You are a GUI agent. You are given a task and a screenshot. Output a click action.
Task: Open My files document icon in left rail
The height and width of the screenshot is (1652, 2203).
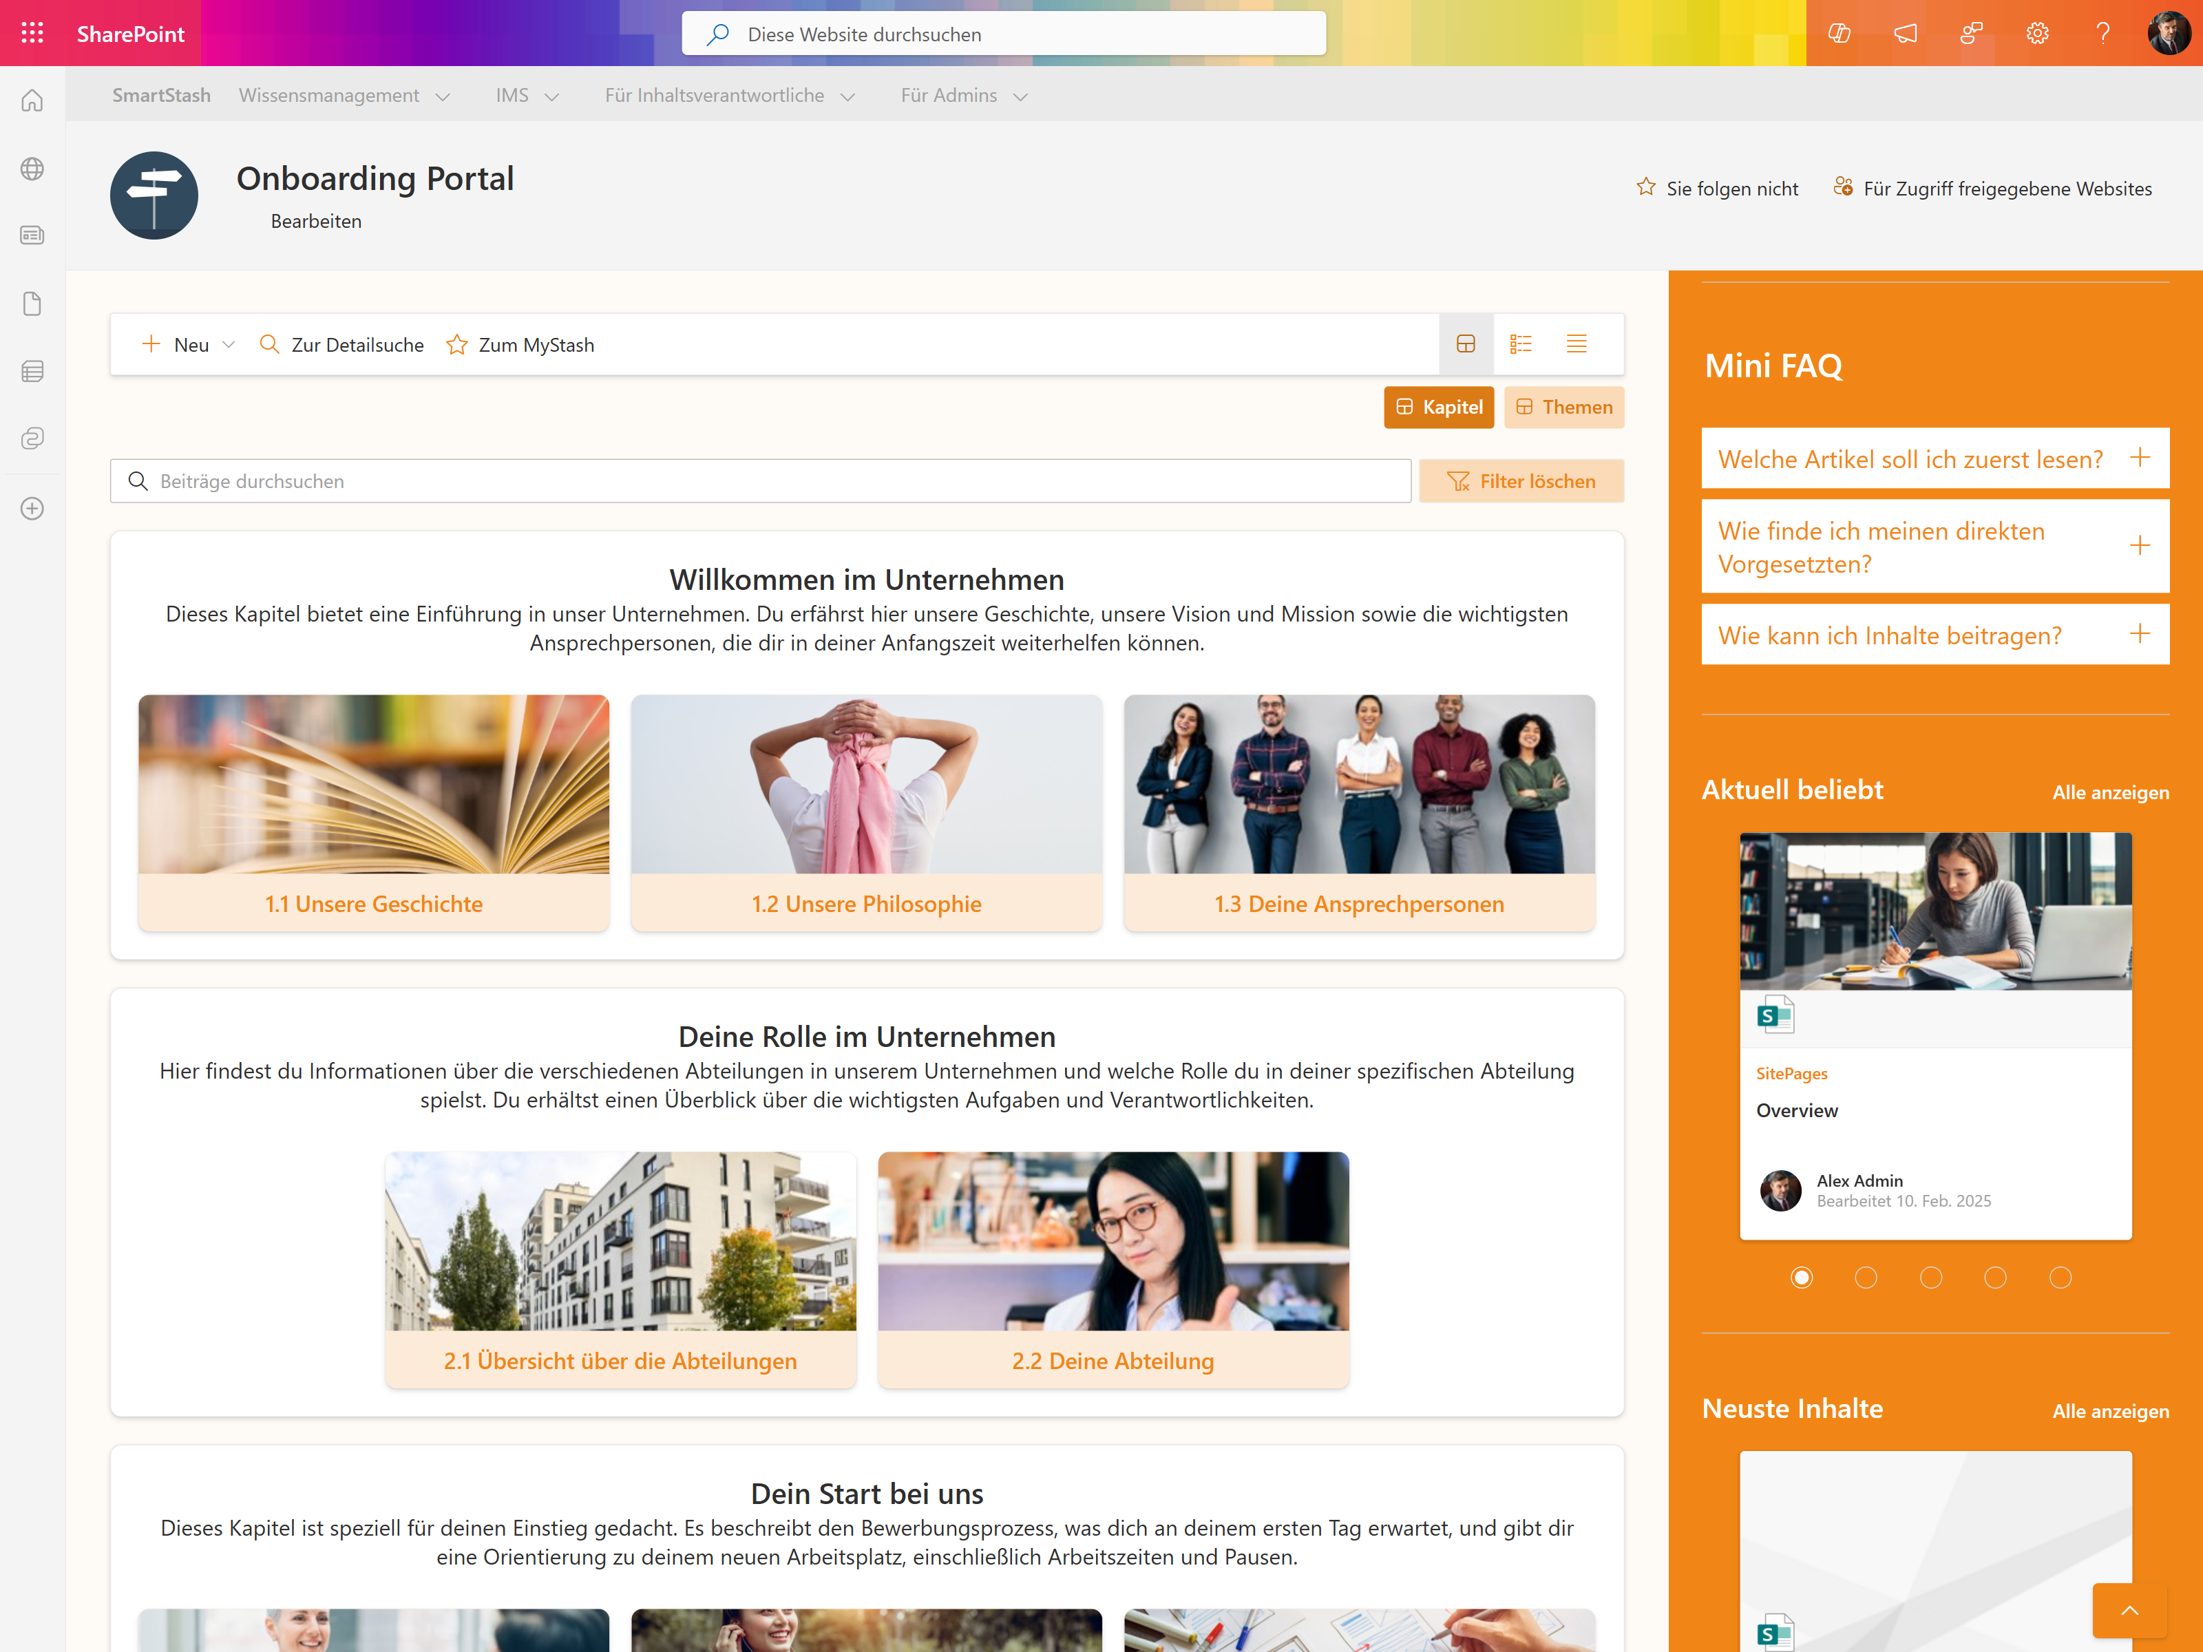pos(32,304)
